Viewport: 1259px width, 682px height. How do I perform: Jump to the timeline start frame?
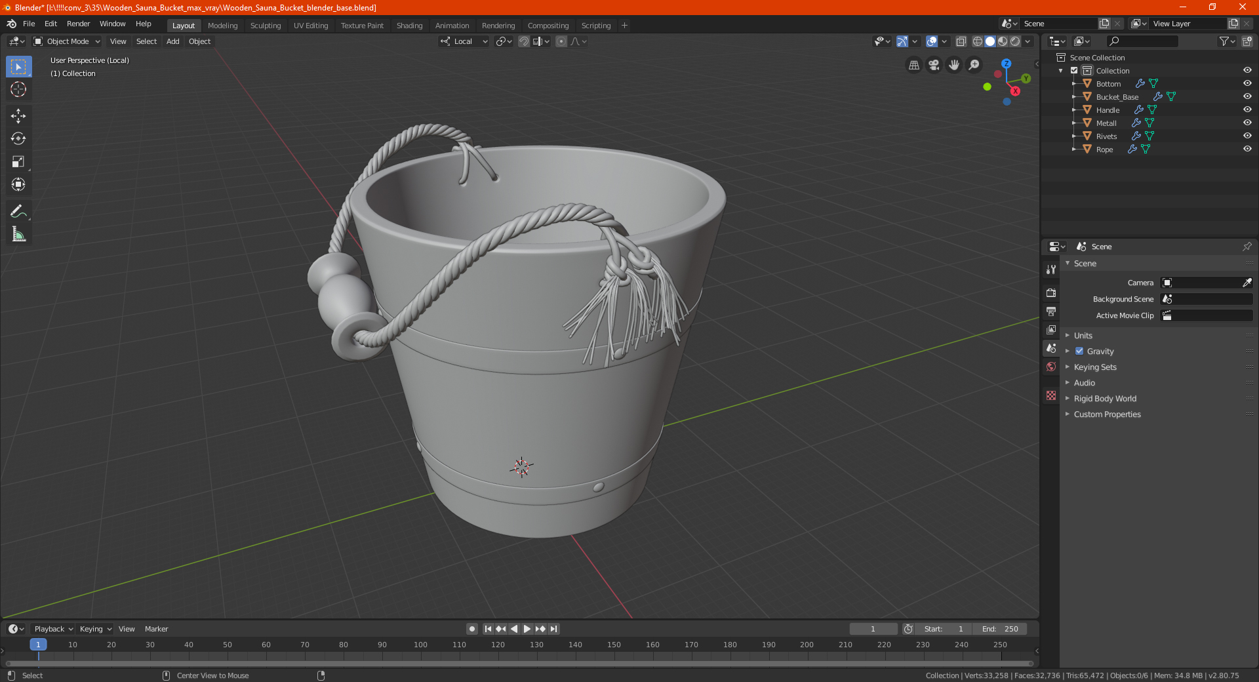(x=488, y=629)
